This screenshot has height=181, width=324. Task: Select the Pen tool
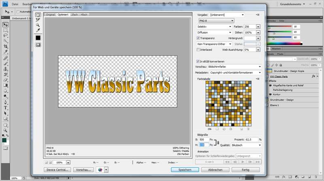point(6,102)
